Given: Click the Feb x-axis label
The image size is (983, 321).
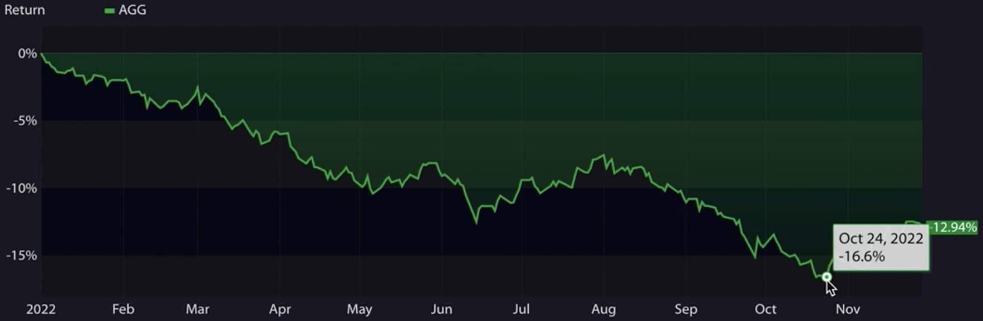Looking at the screenshot, I should click(x=123, y=309).
